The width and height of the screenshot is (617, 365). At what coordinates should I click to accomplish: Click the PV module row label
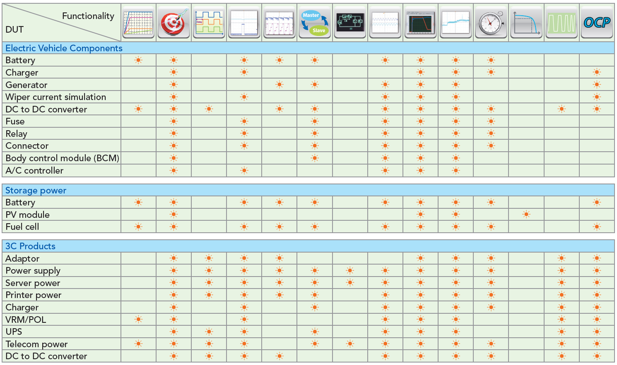(27, 215)
